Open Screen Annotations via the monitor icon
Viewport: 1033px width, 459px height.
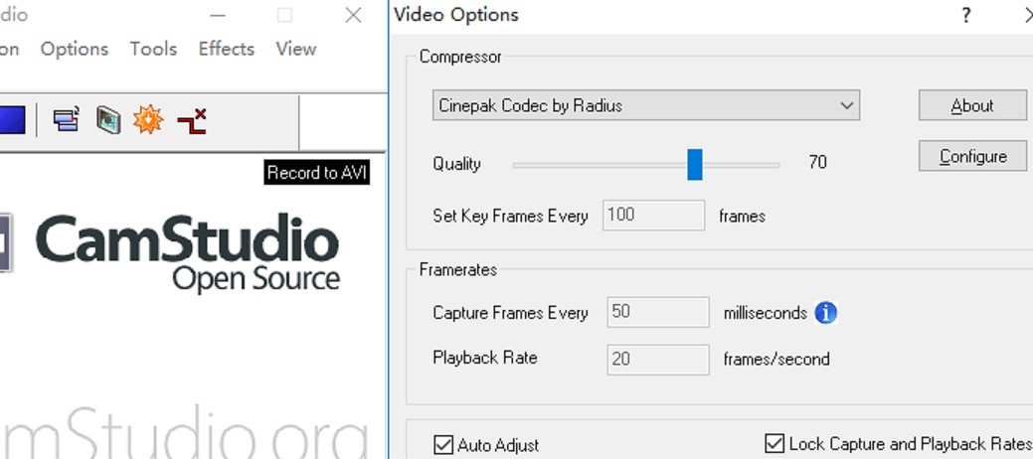108,120
